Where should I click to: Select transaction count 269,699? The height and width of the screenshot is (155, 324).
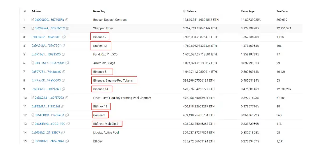point(282,20)
